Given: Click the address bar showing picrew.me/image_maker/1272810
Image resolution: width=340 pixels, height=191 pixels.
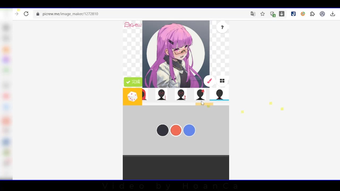Looking at the screenshot, I should (143, 14).
